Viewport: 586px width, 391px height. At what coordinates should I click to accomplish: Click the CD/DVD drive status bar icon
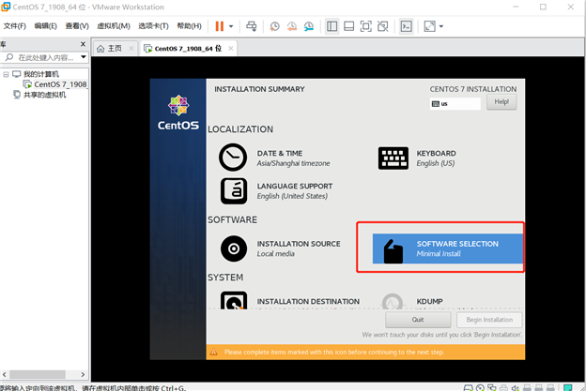tap(480, 388)
